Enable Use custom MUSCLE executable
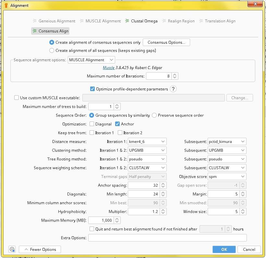Screen dimensions: 266x258 point(17,98)
